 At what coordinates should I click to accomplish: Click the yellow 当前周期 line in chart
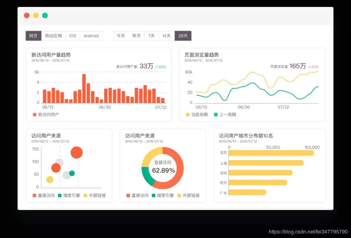(253, 72)
